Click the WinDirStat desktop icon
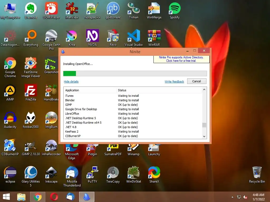The image size is (270, 202). [x=134, y=175]
